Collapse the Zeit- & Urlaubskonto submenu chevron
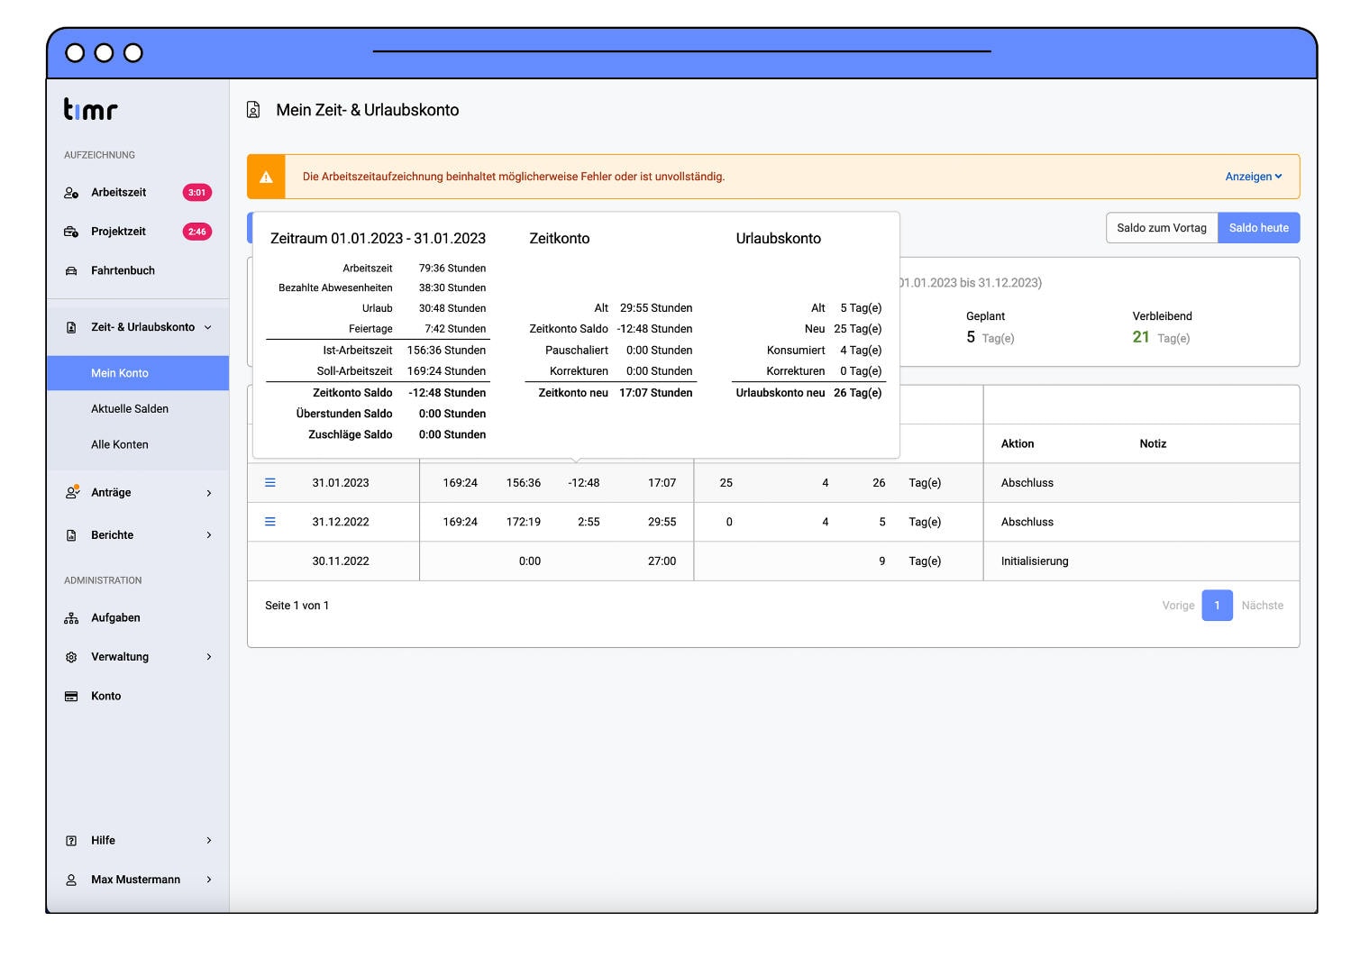This screenshot has width=1351, height=967. point(208,327)
